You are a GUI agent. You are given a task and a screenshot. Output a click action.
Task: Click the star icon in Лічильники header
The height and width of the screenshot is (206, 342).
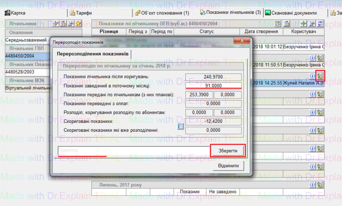pos(78,24)
